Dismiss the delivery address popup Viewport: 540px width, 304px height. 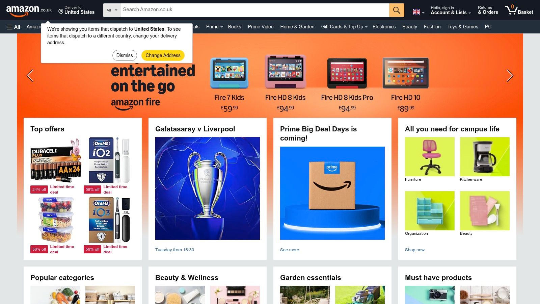(125, 55)
